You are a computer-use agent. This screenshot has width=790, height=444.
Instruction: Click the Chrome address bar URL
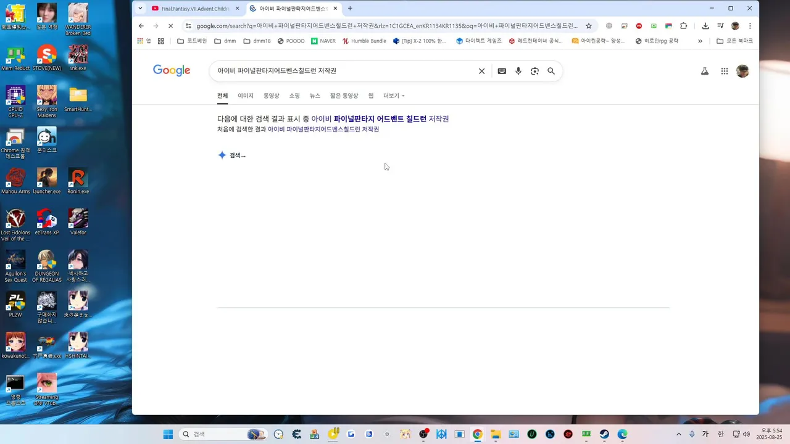click(387, 26)
